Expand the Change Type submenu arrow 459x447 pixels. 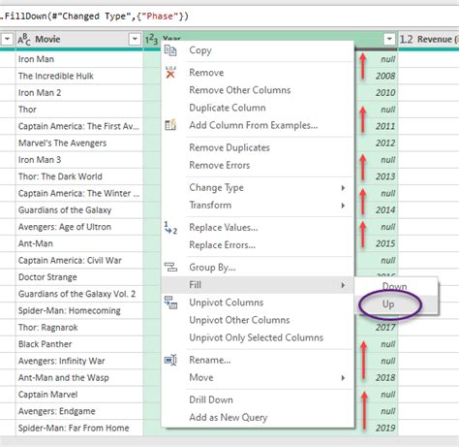click(x=343, y=188)
